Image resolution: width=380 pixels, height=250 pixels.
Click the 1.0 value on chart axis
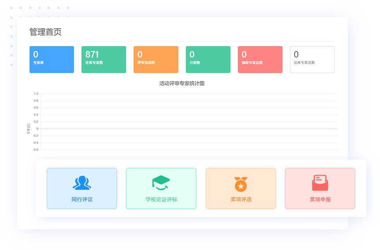pos(36,94)
